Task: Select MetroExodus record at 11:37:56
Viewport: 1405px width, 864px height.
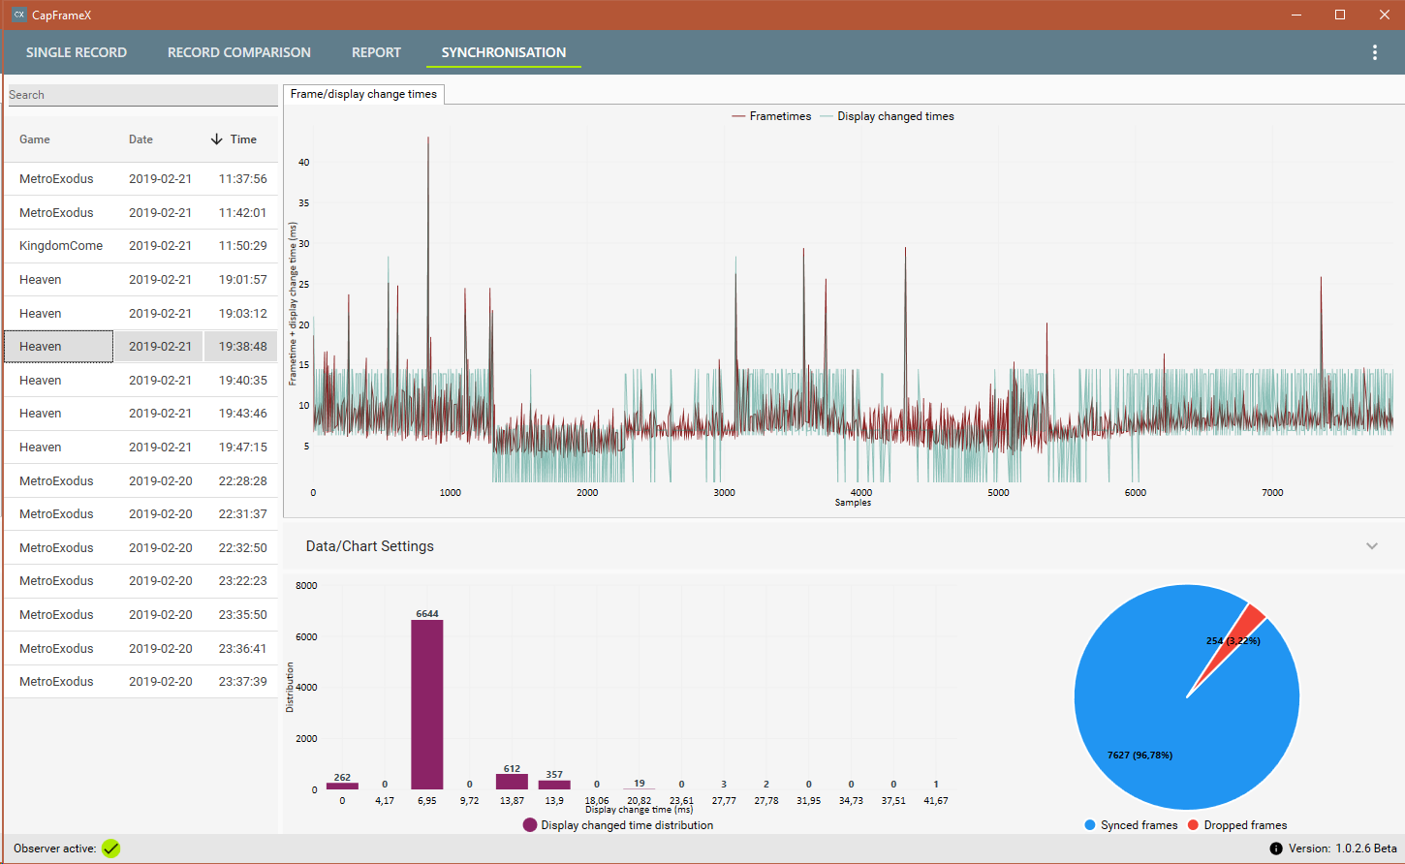Action: point(141,179)
